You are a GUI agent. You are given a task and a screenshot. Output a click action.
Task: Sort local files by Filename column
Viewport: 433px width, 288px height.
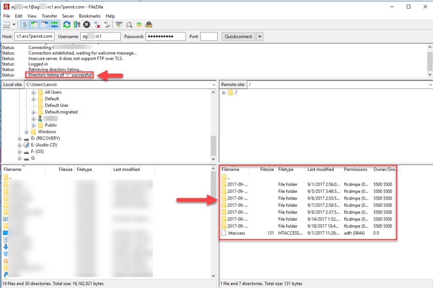pyautogui.click(x=23, y=169)
